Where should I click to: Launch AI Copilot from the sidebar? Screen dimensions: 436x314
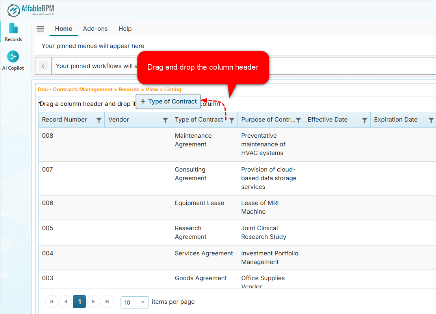click(13, 59)
